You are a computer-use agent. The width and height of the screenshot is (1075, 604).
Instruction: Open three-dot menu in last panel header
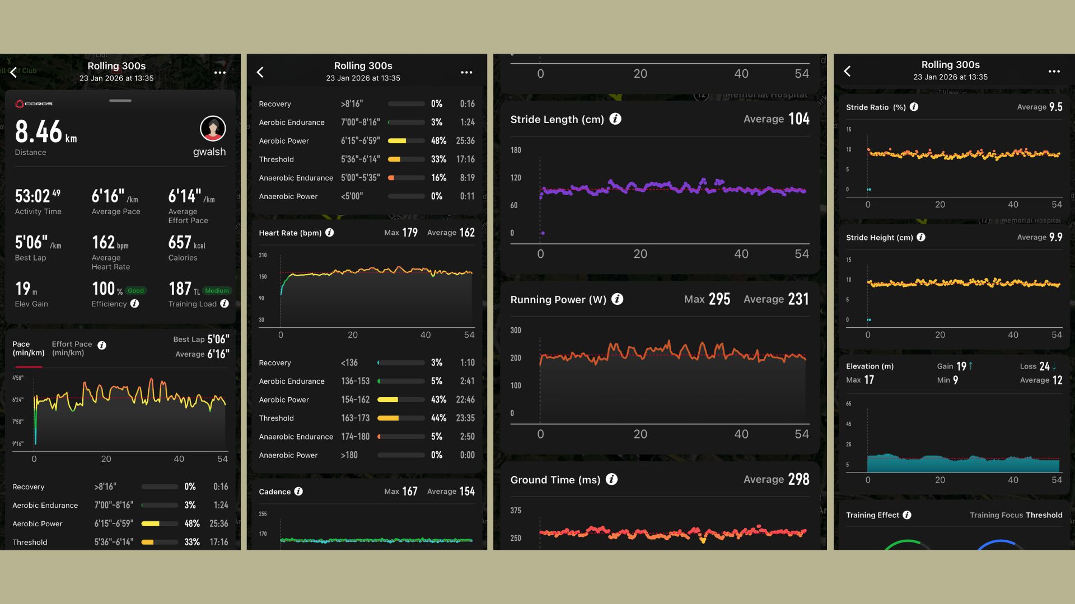click(1054, 72)
